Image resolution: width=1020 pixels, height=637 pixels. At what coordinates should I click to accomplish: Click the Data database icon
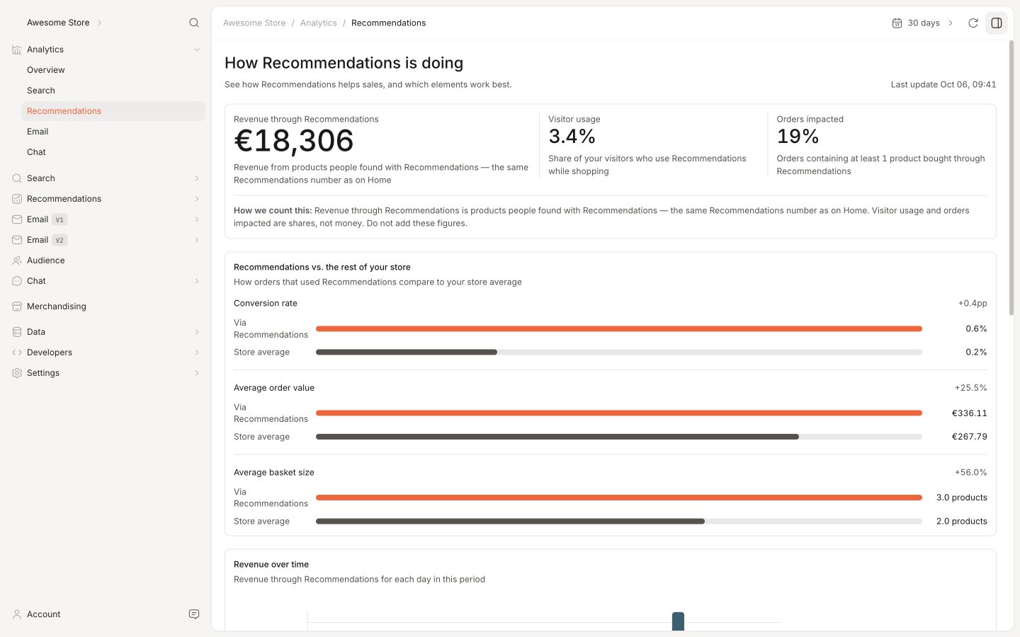(x=17, y=332)
